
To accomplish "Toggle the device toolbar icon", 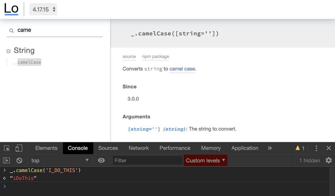I will [19, 148].
